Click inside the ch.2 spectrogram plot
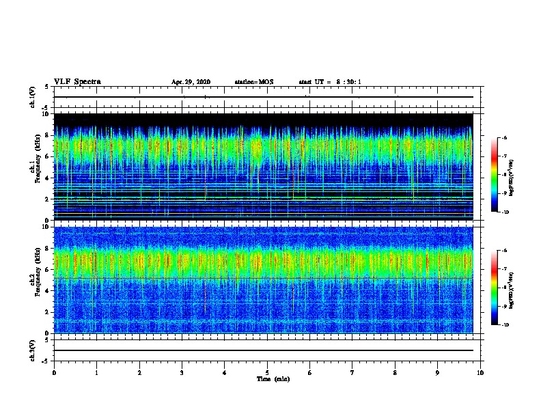The height and width of the screenshot is (418, 541). pos(263,280)
